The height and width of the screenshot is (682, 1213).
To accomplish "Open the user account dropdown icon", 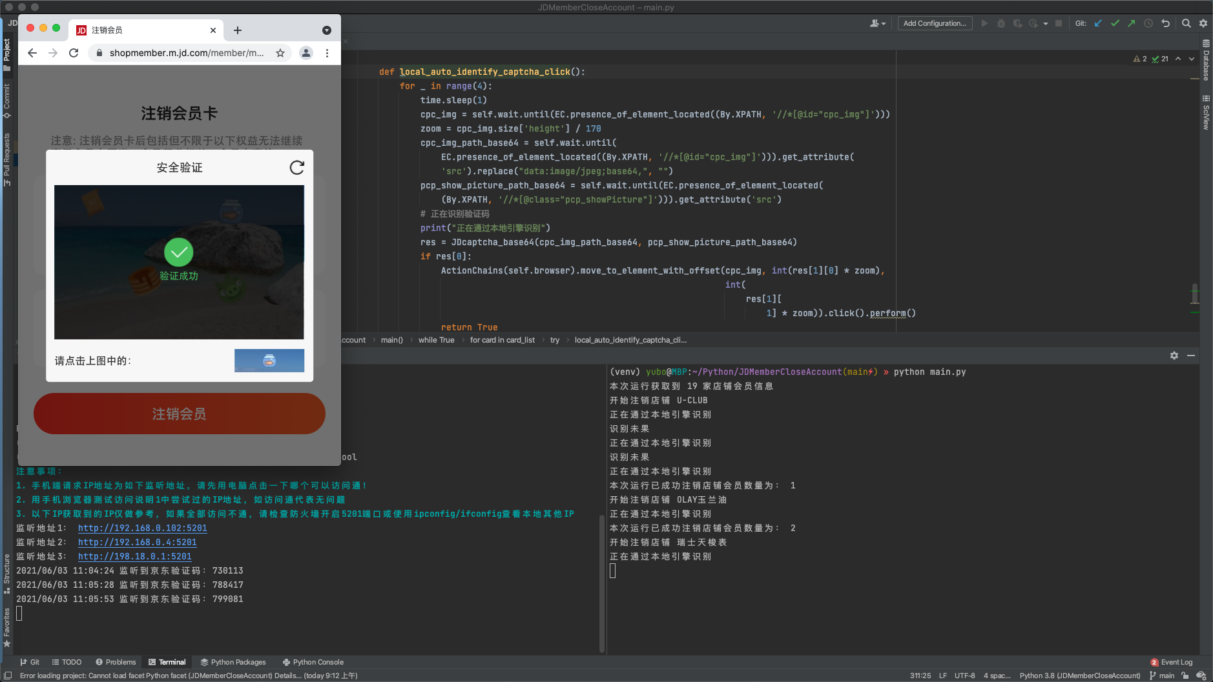I will tap(877, 23).
